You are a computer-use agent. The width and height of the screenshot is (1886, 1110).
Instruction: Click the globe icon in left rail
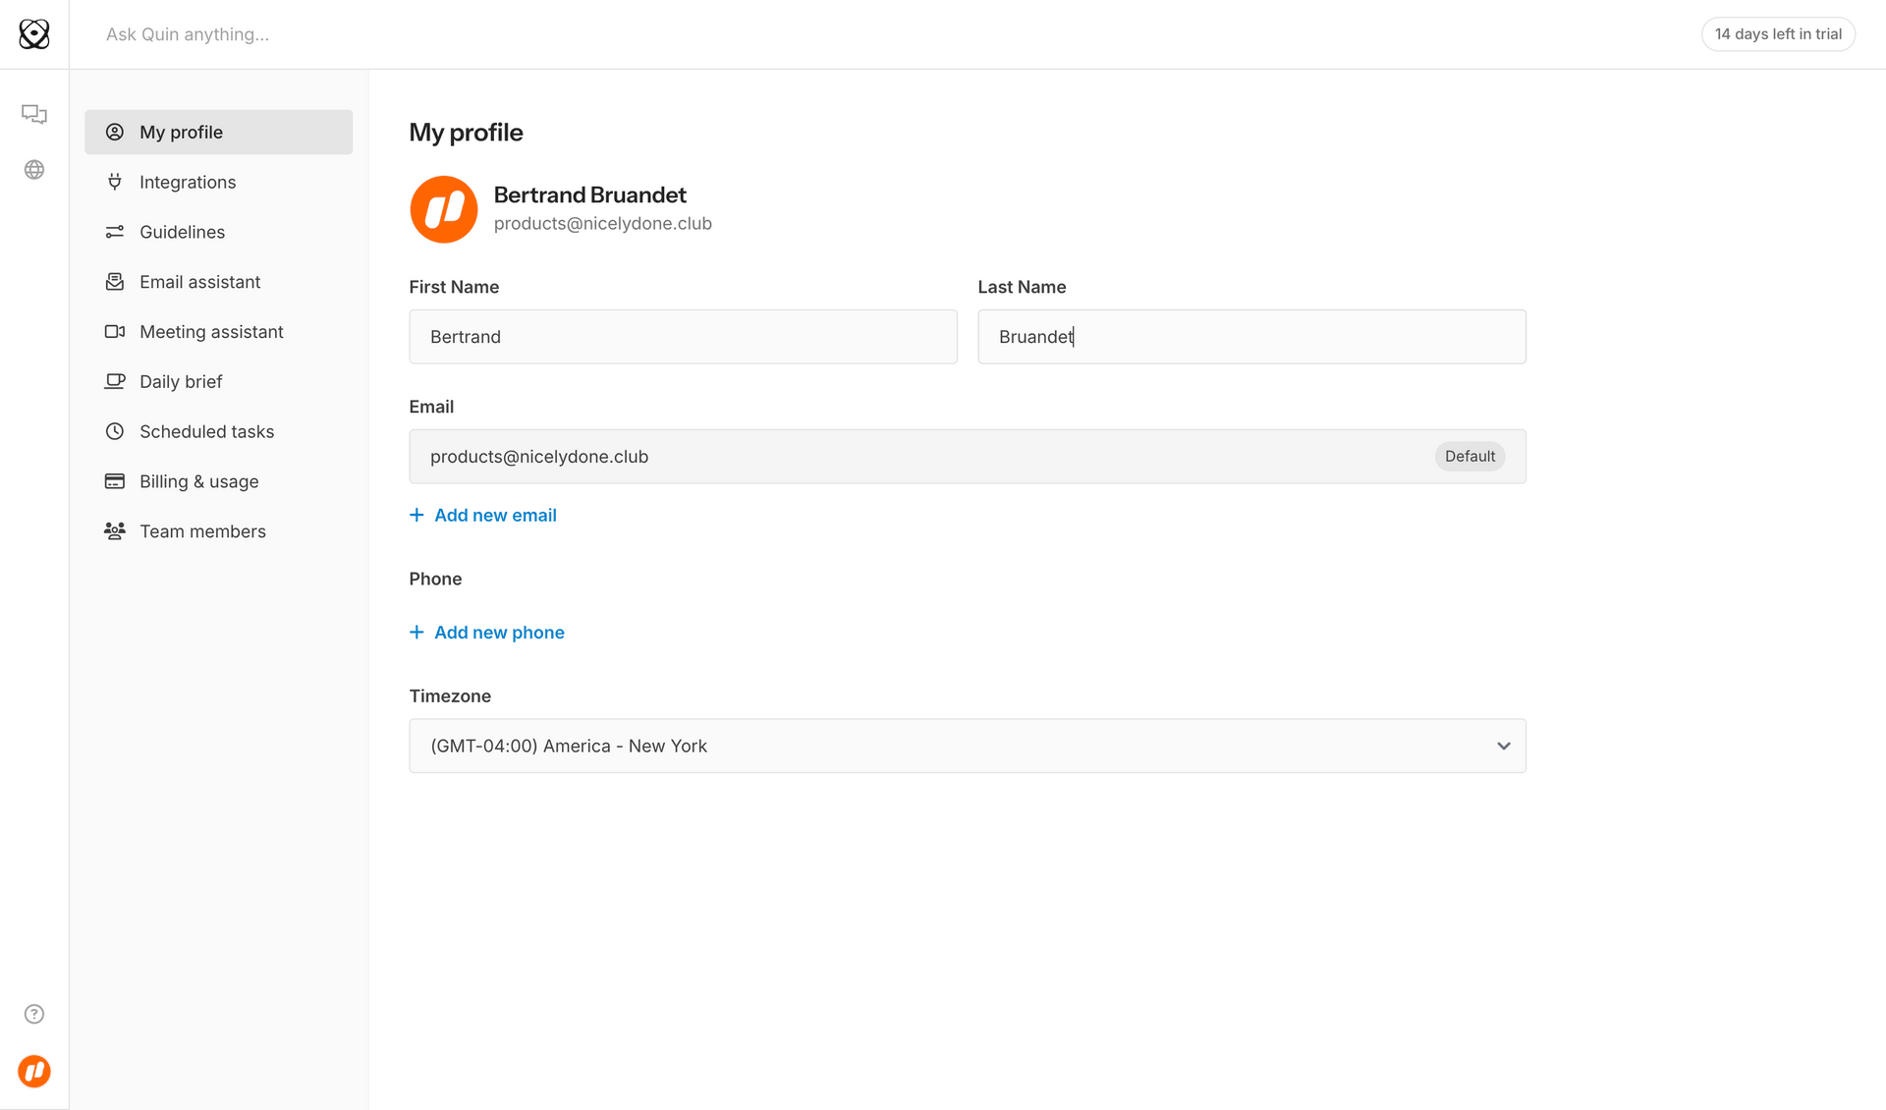(x=34, y=170)
